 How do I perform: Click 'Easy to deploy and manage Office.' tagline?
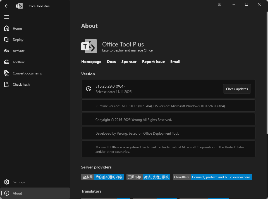pos(128,50)
